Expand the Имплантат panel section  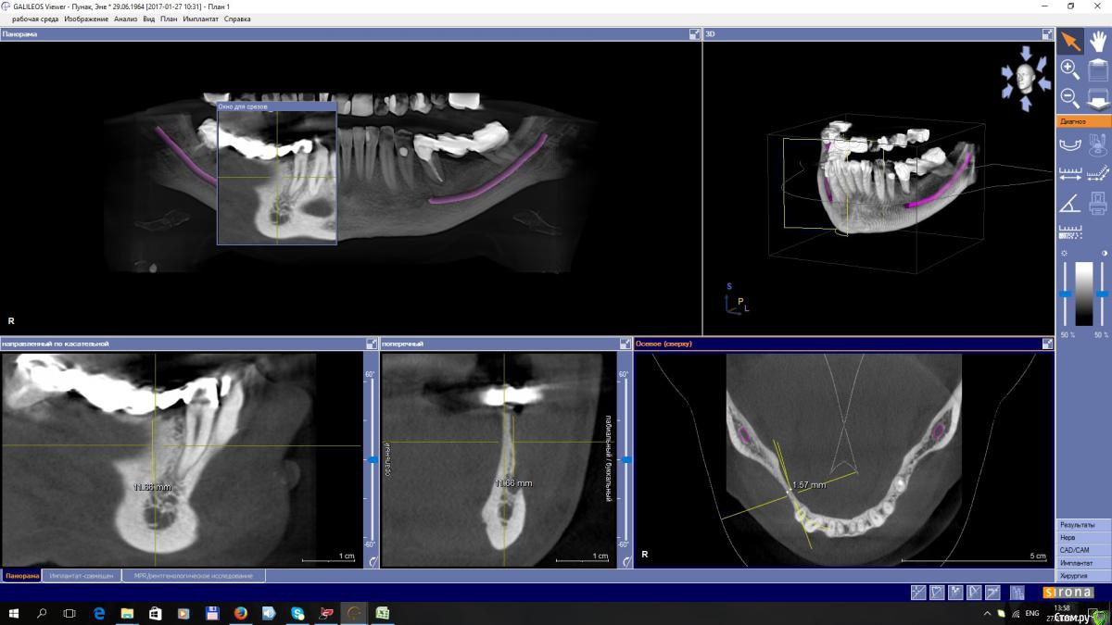coord(1083,563)
